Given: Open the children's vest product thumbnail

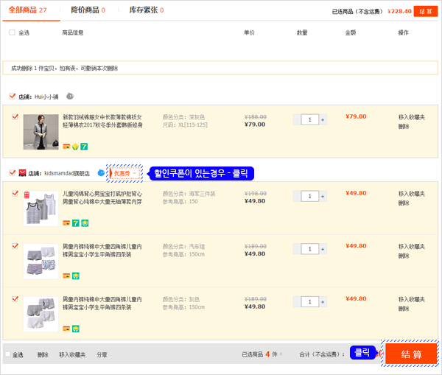Looking at the screenshot, I should (x=41, y=208).
